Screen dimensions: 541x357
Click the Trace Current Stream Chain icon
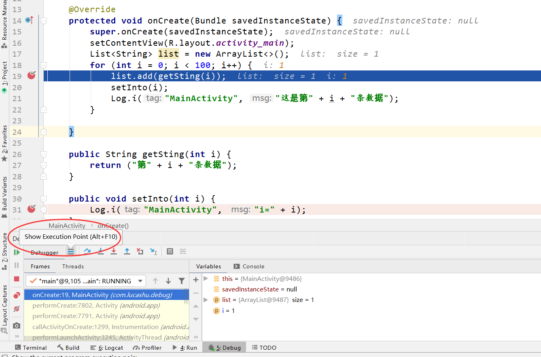click(183, 251)
